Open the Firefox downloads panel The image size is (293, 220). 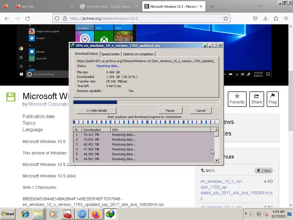(265, 18)
